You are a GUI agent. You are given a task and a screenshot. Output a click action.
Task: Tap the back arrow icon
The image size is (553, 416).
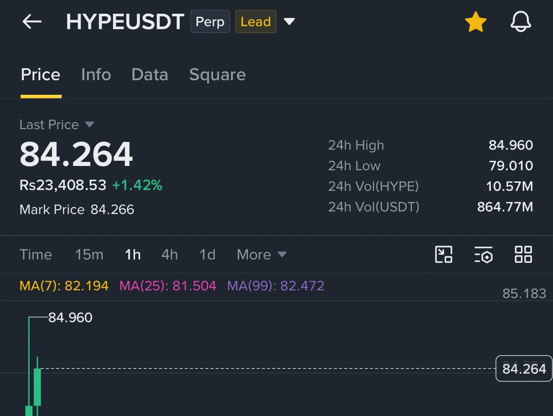32,22
